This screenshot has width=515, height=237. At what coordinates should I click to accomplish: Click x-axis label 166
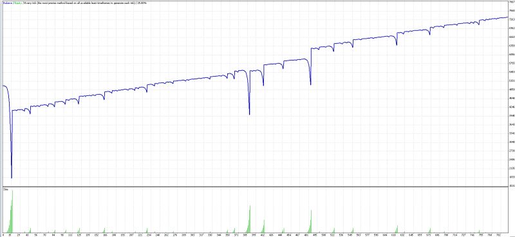coord(105,235)
